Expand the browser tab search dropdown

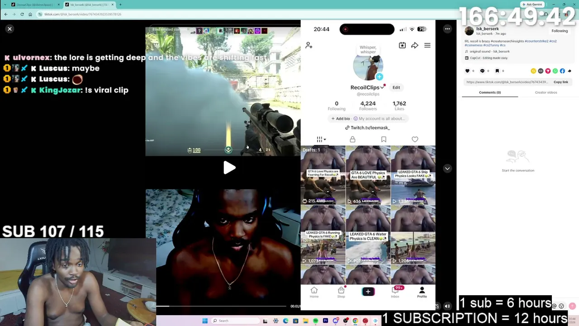(5, 5)
